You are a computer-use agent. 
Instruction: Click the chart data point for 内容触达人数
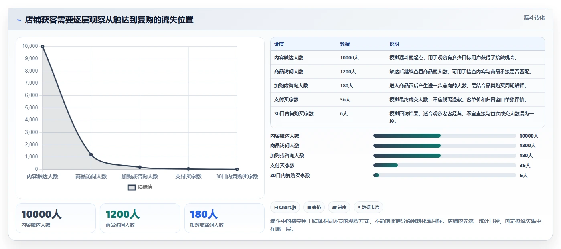tap(43, 47)
